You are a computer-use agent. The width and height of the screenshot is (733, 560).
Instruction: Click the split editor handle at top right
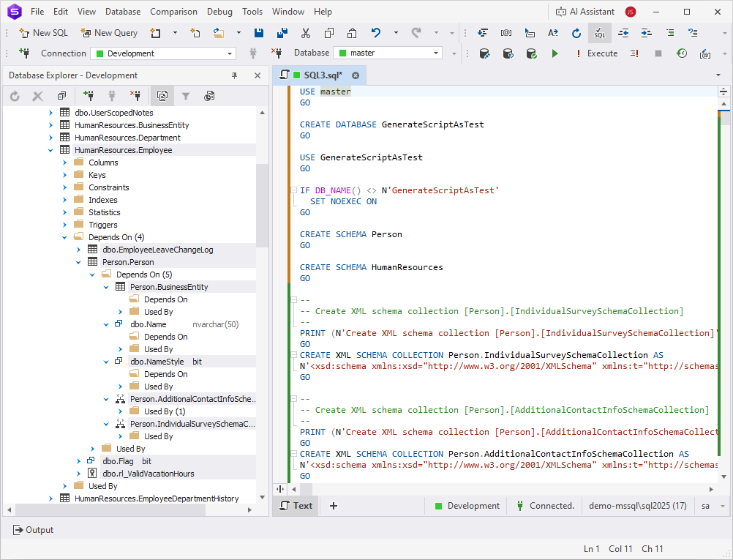click(723, 92)
